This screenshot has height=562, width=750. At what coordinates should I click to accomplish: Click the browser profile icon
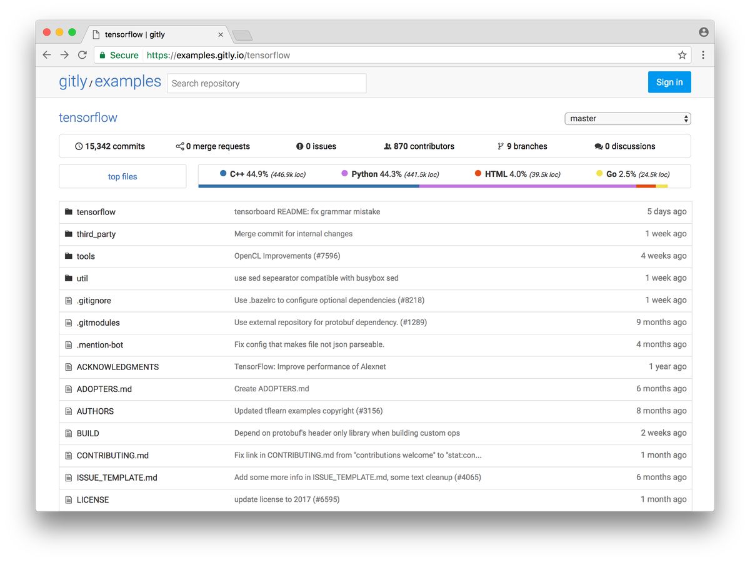(703, 32)
